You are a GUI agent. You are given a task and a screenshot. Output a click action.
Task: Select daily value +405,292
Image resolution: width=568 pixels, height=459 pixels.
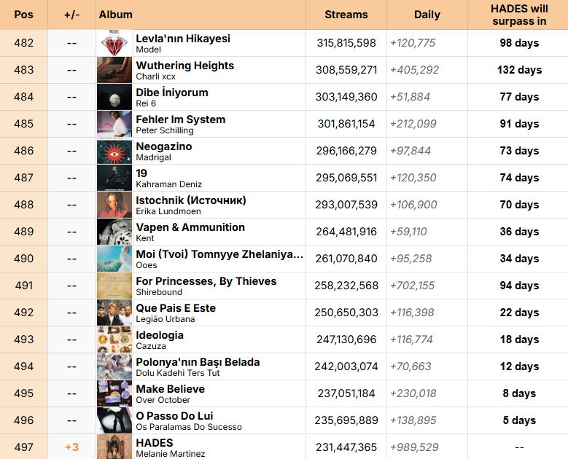[414, 70]
